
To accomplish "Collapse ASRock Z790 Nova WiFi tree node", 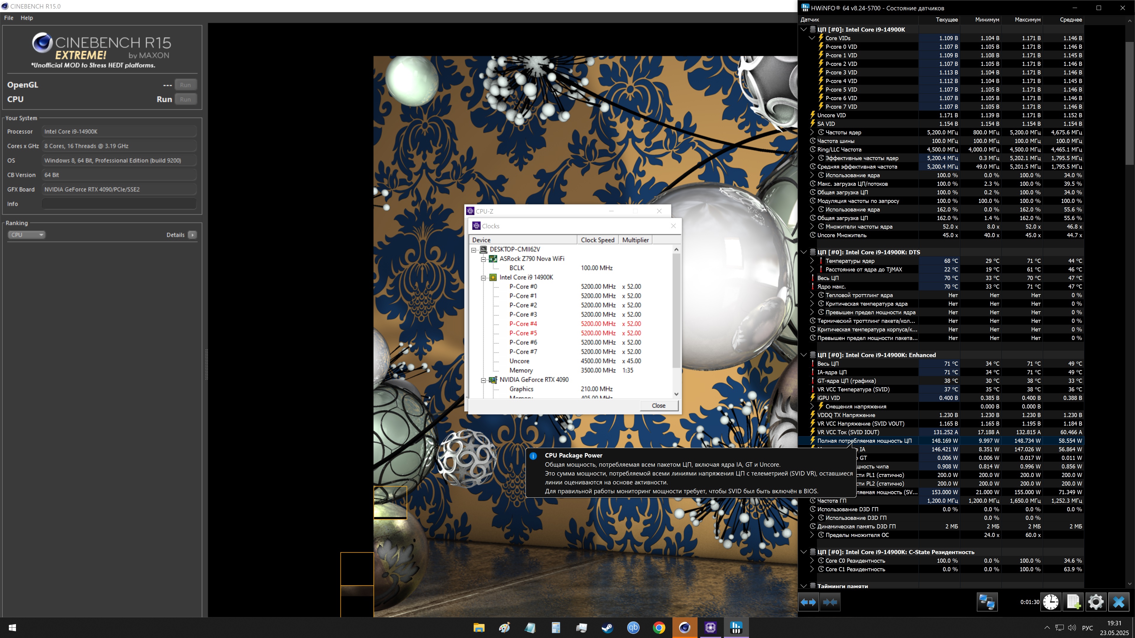I will pos(483,259).
